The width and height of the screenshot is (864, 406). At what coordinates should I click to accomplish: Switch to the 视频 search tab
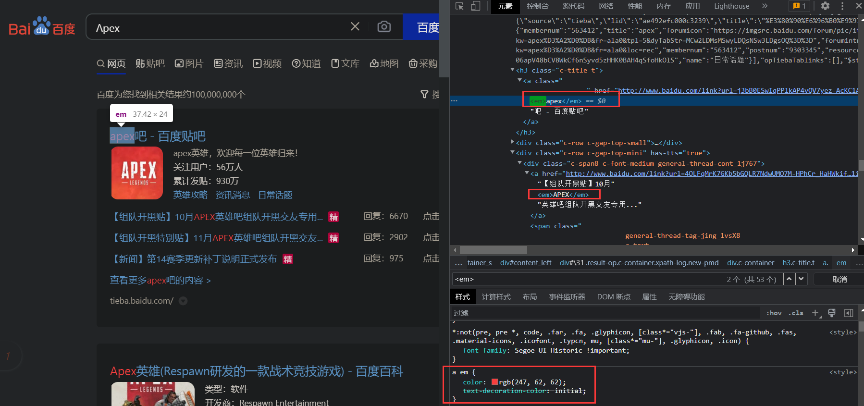click(267, 63)
